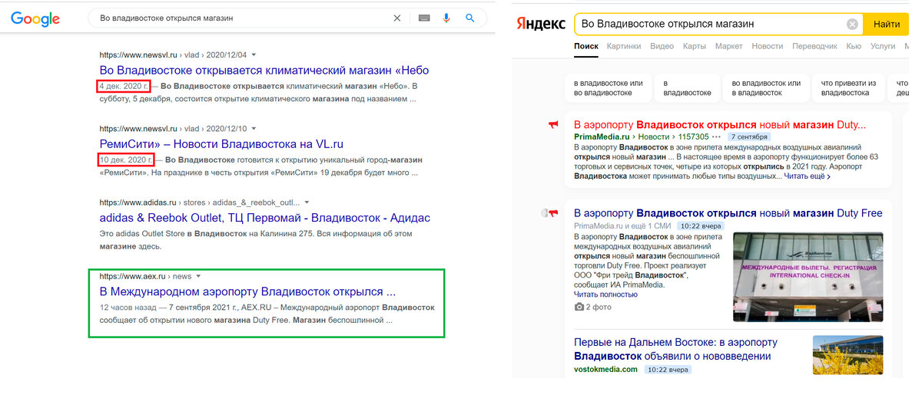Click megaphone icon beside second Yandex result
Image resolution: width=922 pixels, height=395 pixels.
[553, 213]
